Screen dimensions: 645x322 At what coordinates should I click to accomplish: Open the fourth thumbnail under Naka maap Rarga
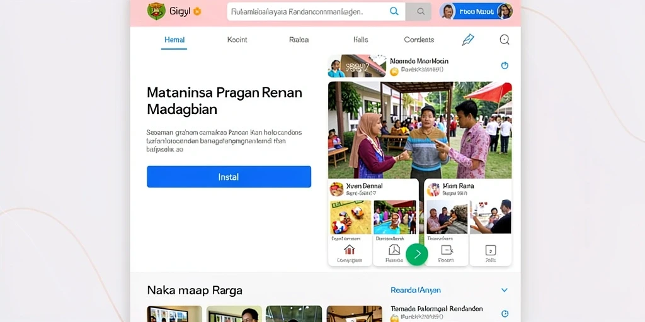point(354,314)
